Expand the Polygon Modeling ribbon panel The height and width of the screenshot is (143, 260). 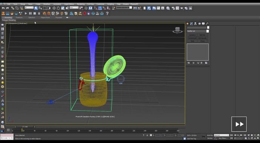[9, 20]
